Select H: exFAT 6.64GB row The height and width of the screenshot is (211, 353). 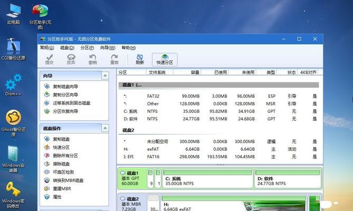click(219, 149)
